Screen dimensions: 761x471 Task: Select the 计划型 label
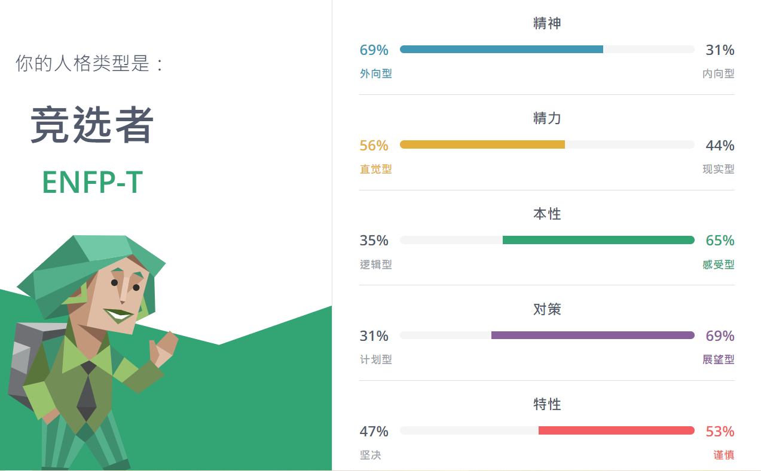click(x=375, y=359)
